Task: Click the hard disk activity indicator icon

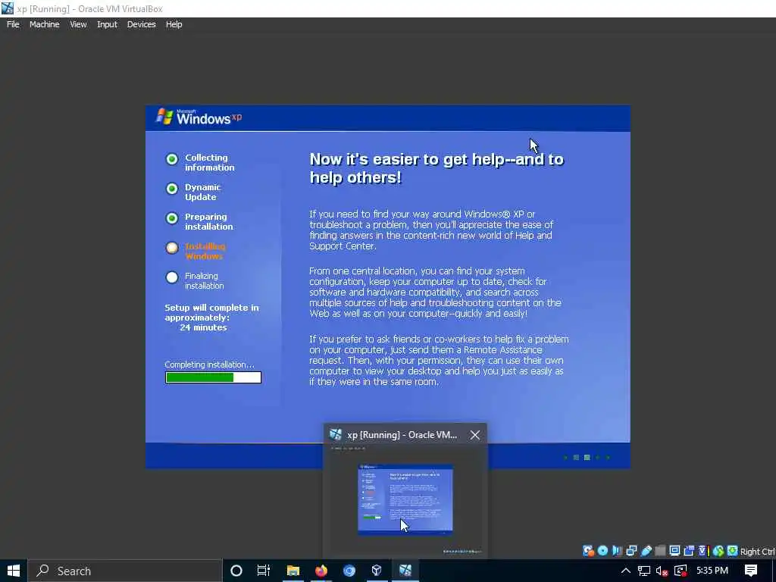Action: pos(588,551)
